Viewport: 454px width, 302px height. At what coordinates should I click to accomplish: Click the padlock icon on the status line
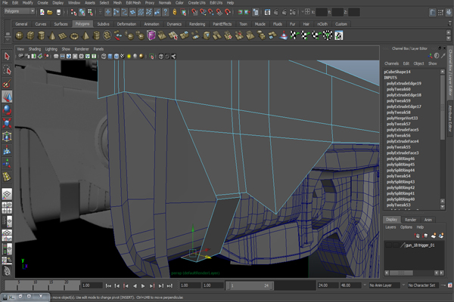pos(175,12)
